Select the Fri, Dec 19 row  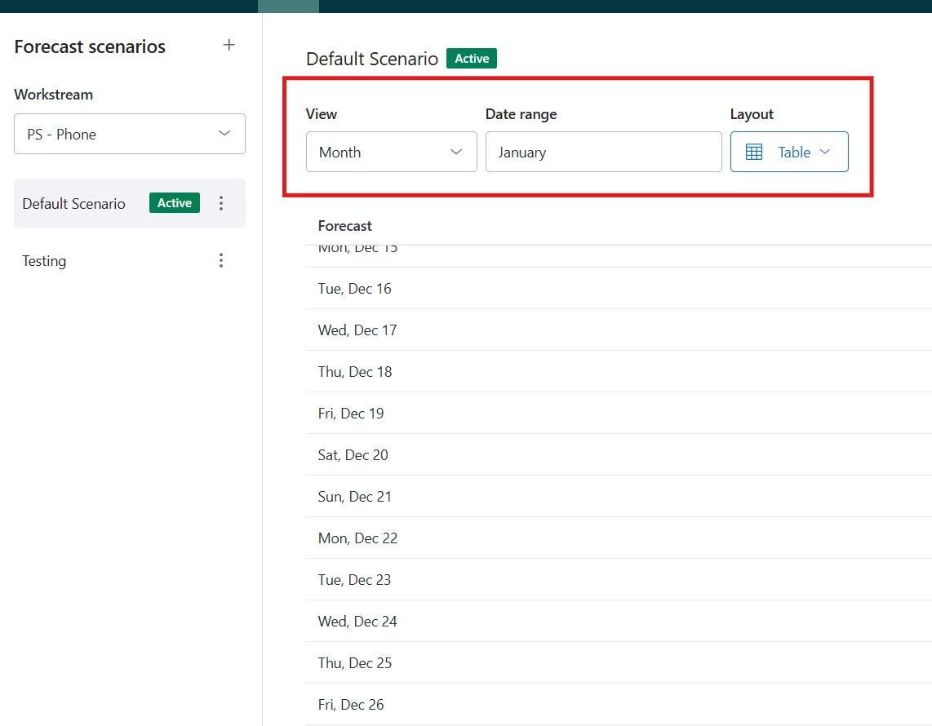click(618, 413)
